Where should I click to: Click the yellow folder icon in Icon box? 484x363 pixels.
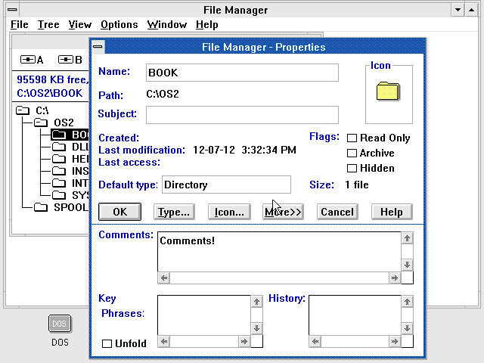pyautogui.click(x=388, y=91)
